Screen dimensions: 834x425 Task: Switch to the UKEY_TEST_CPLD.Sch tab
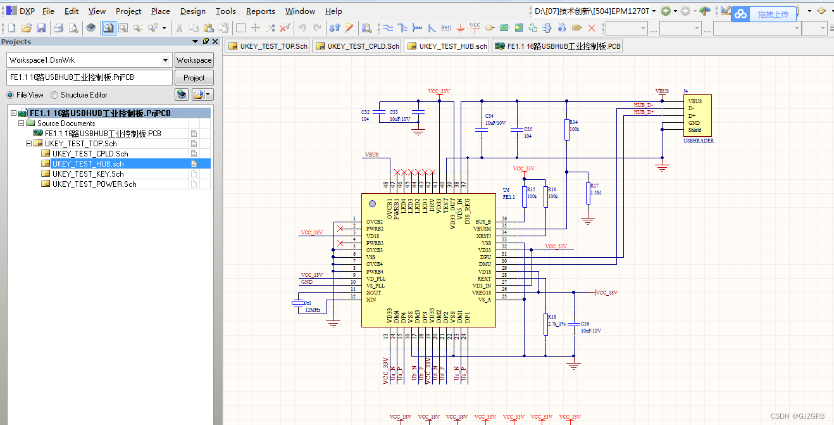(356, 46)
